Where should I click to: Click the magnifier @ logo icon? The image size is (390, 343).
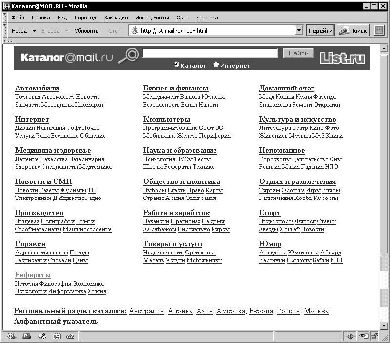[x=129, y=56]
